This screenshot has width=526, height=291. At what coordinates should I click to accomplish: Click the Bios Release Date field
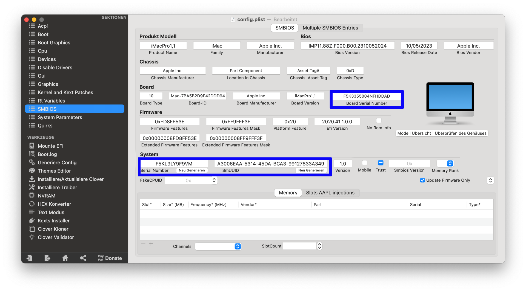(x=419, y=46)
